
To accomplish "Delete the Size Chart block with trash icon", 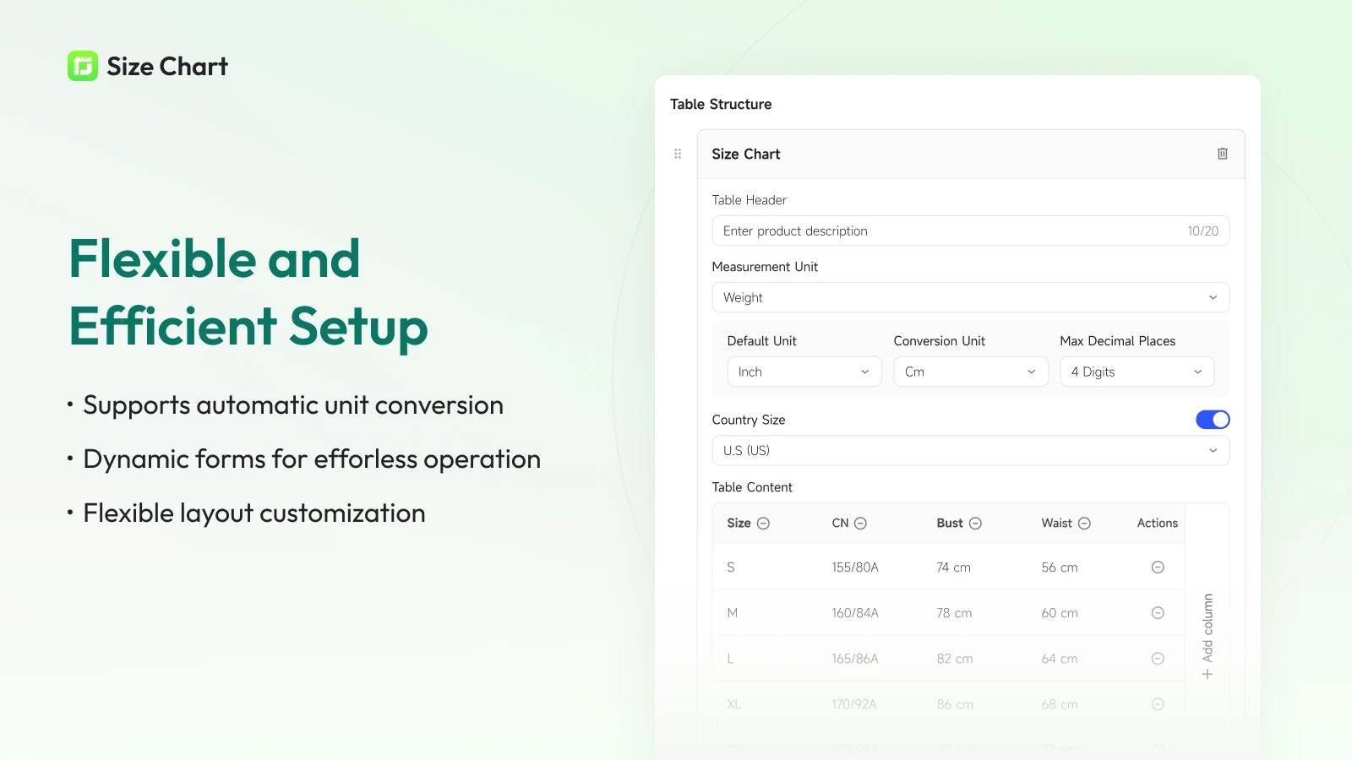I will (1222, 154).
